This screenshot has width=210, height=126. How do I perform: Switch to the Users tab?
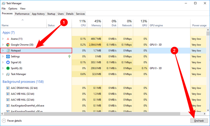(x=61, y=14)
